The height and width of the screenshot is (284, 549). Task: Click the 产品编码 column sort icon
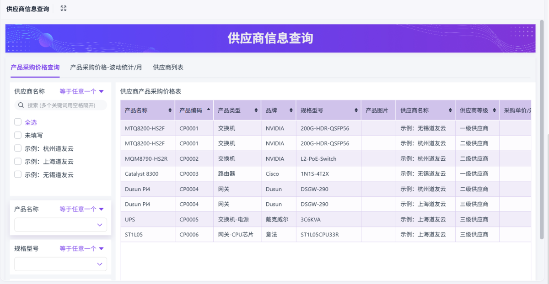(209, 110)
